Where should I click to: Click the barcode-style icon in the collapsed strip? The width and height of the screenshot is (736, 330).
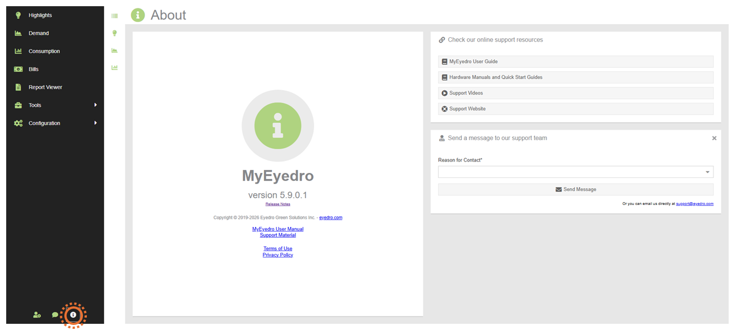(x=114, y=16)
